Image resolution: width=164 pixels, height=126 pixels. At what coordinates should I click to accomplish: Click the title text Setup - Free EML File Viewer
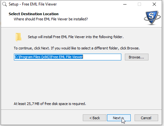coord(33,4)
